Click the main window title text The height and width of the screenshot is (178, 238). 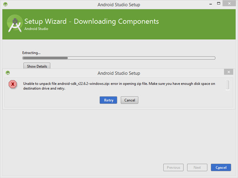119,5
